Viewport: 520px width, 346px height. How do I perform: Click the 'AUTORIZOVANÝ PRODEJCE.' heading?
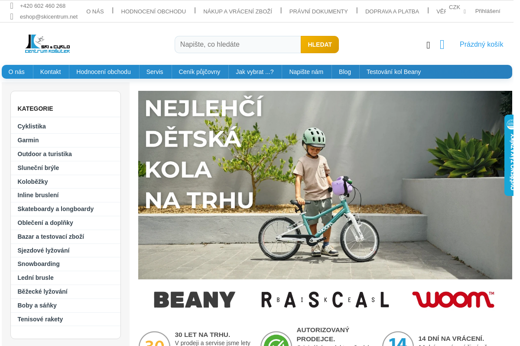323,334
